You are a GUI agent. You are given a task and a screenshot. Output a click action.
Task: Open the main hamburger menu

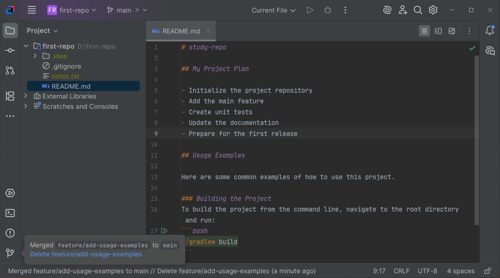click(x=32, y=10)
